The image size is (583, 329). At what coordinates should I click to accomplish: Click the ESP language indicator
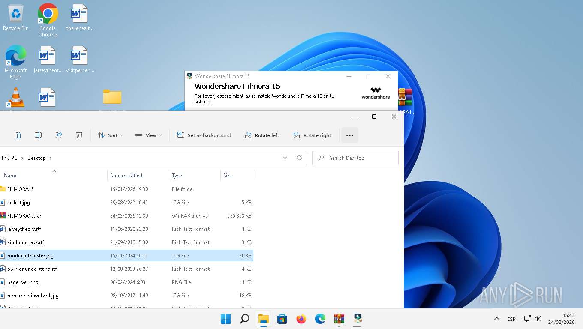(x=511, y=319)
